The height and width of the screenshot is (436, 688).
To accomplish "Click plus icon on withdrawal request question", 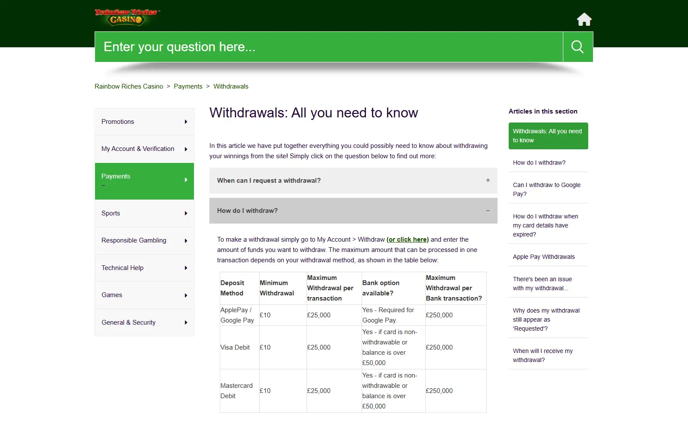I will tap(488, 180).
